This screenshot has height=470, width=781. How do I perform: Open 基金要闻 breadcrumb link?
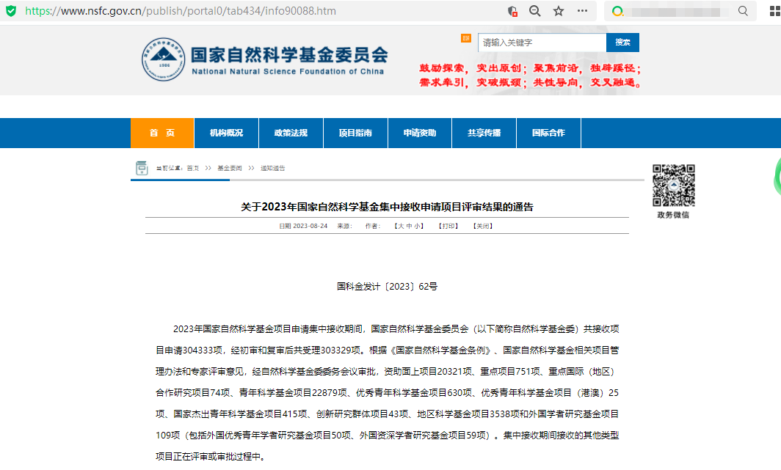[230, 168]
